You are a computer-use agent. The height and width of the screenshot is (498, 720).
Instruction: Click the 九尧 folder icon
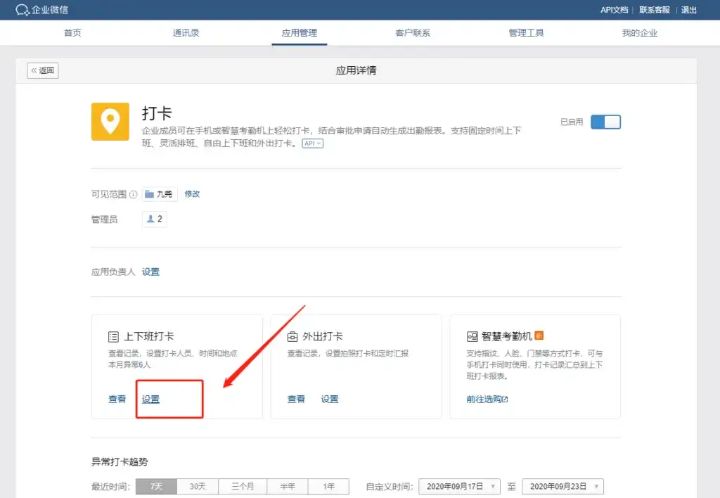click(149, 194)
